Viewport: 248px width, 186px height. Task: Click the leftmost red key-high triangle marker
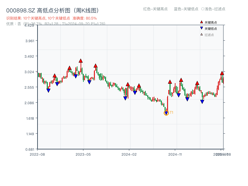55,76
